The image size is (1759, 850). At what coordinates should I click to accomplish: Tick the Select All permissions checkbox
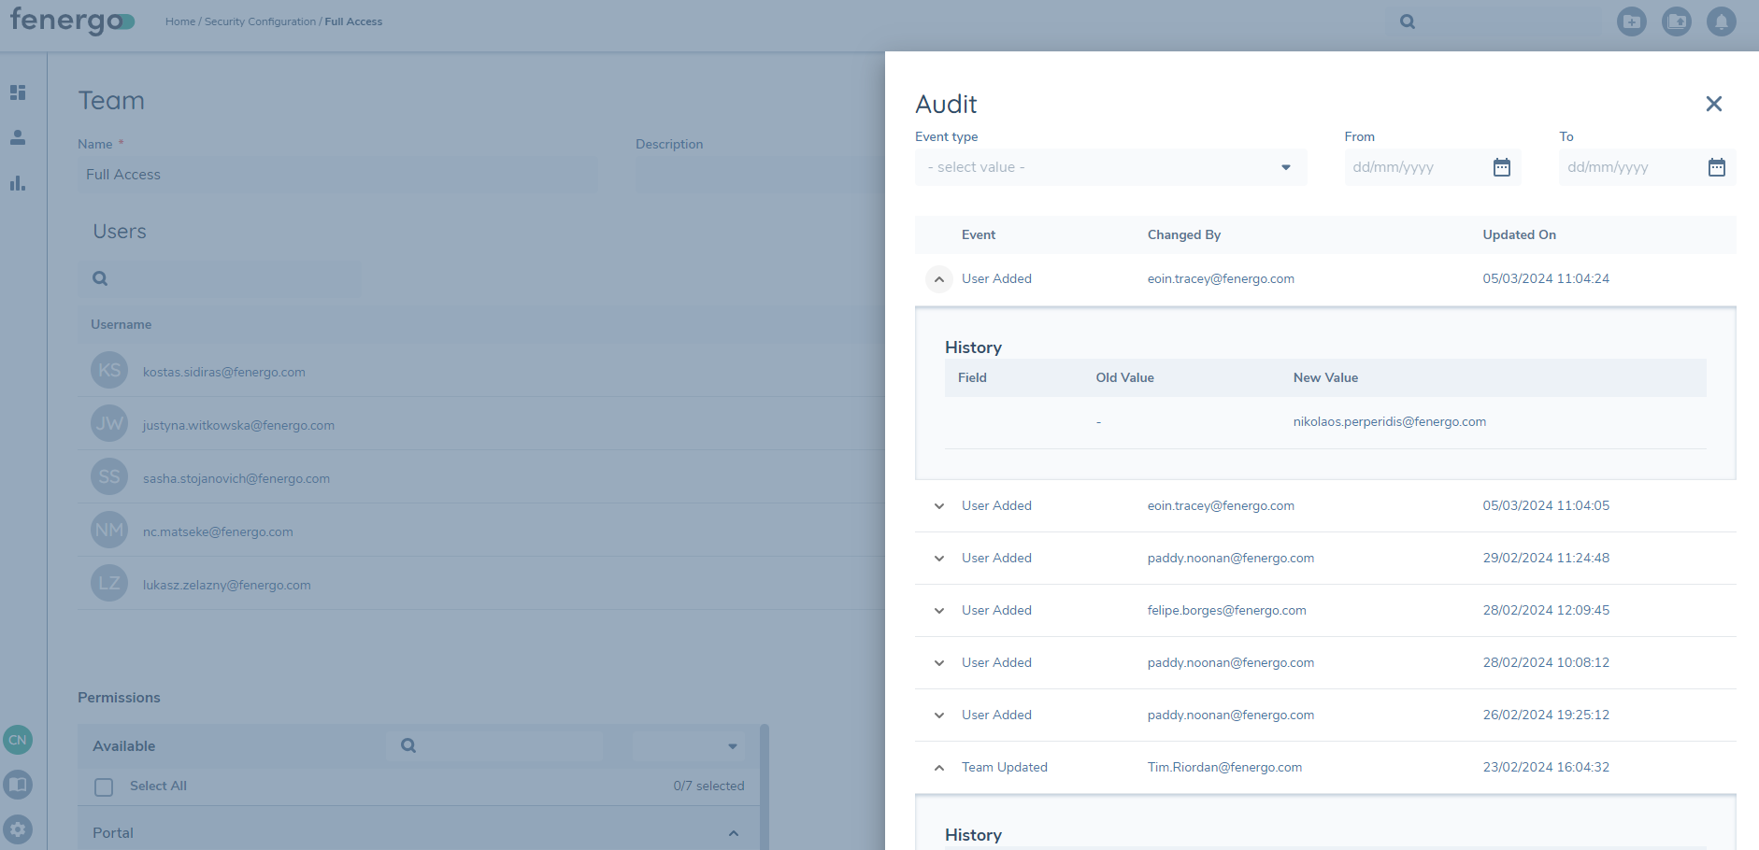pyautogui.click(x=104, y=786)
